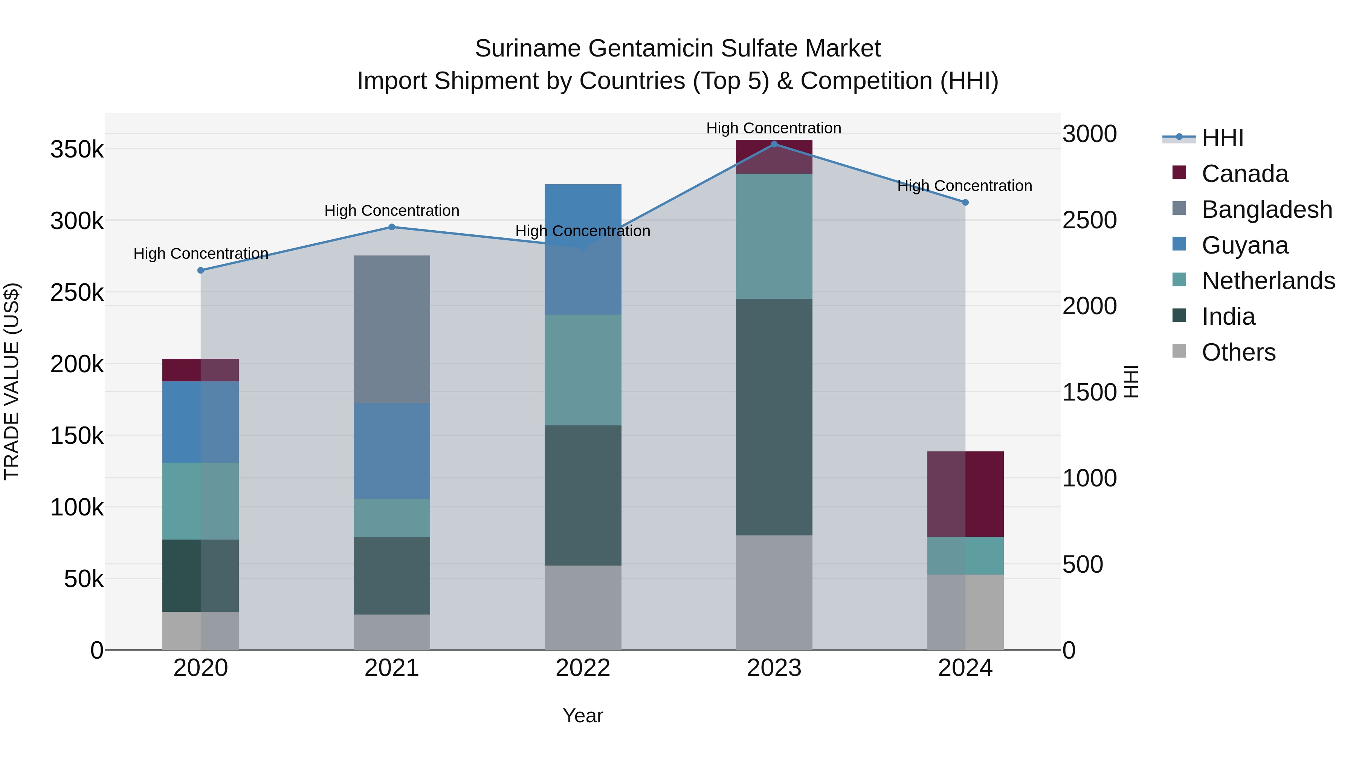
Task: Click the Suriname Gentamicin Sulfate Market title
Action: click(678, 49)
